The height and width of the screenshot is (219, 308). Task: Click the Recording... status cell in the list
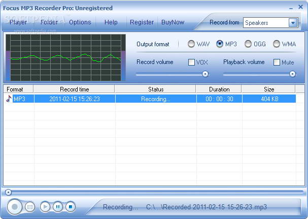156,99
